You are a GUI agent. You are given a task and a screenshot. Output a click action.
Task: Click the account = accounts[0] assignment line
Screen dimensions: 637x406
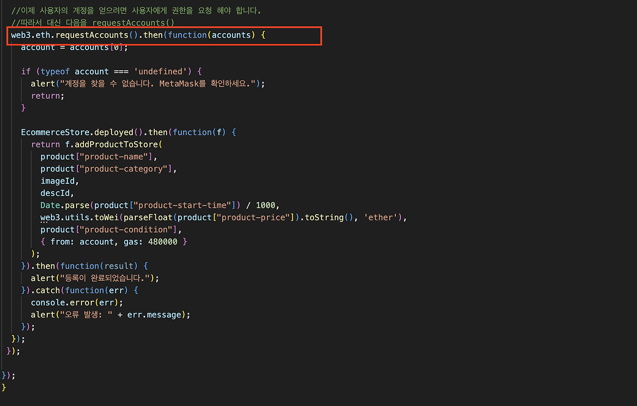pos(74,47)
